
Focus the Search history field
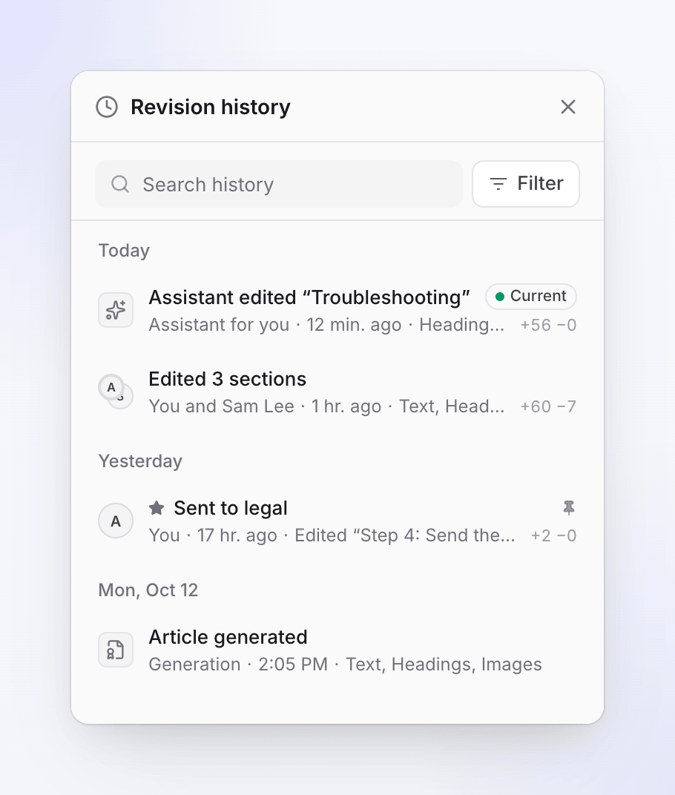coord(279,184)
